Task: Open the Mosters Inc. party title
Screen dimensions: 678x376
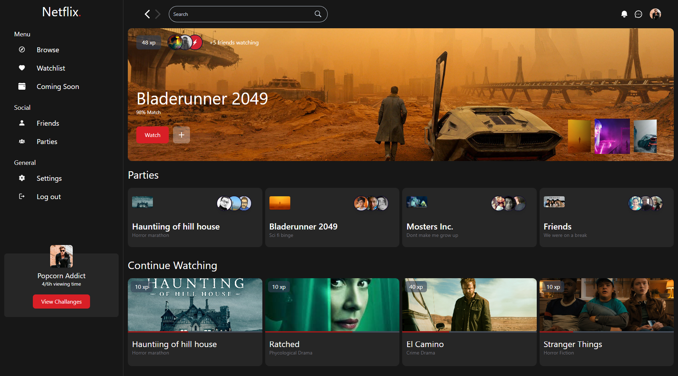Action: pos(430,227)
